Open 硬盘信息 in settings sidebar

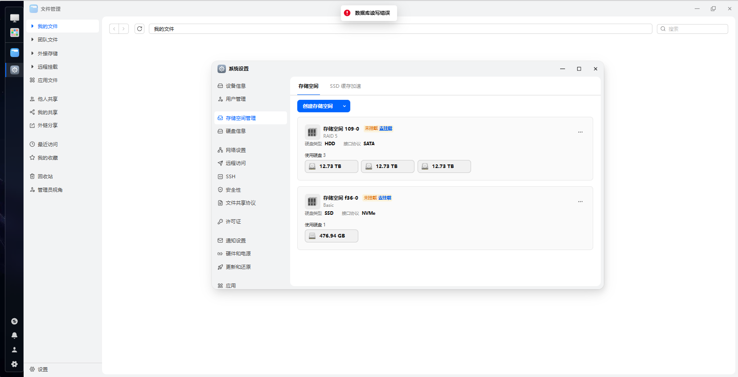[x=250, y=131]
